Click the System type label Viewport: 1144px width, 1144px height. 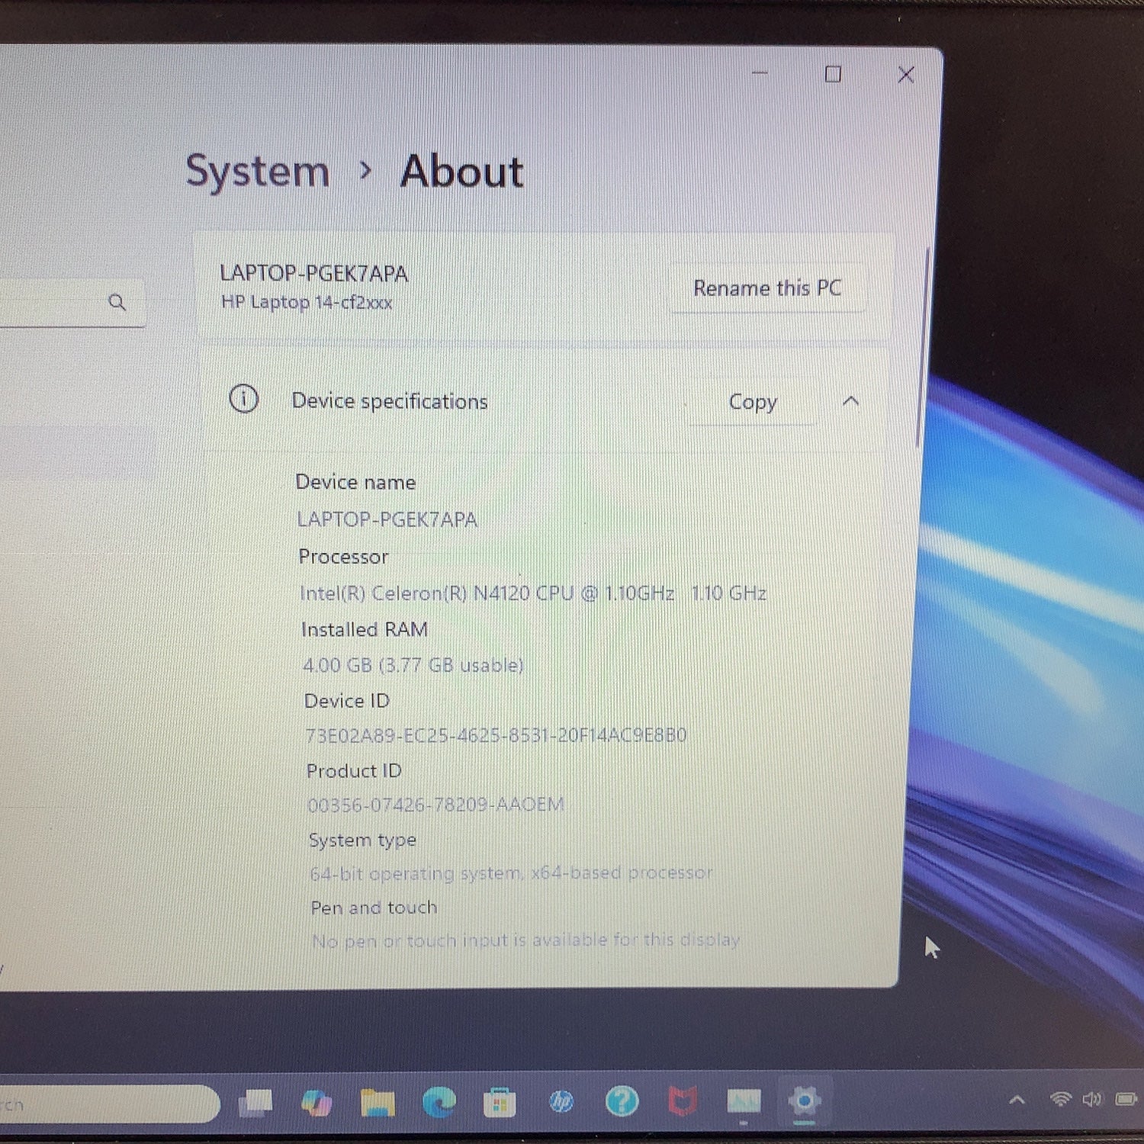[x=363, y=840]
